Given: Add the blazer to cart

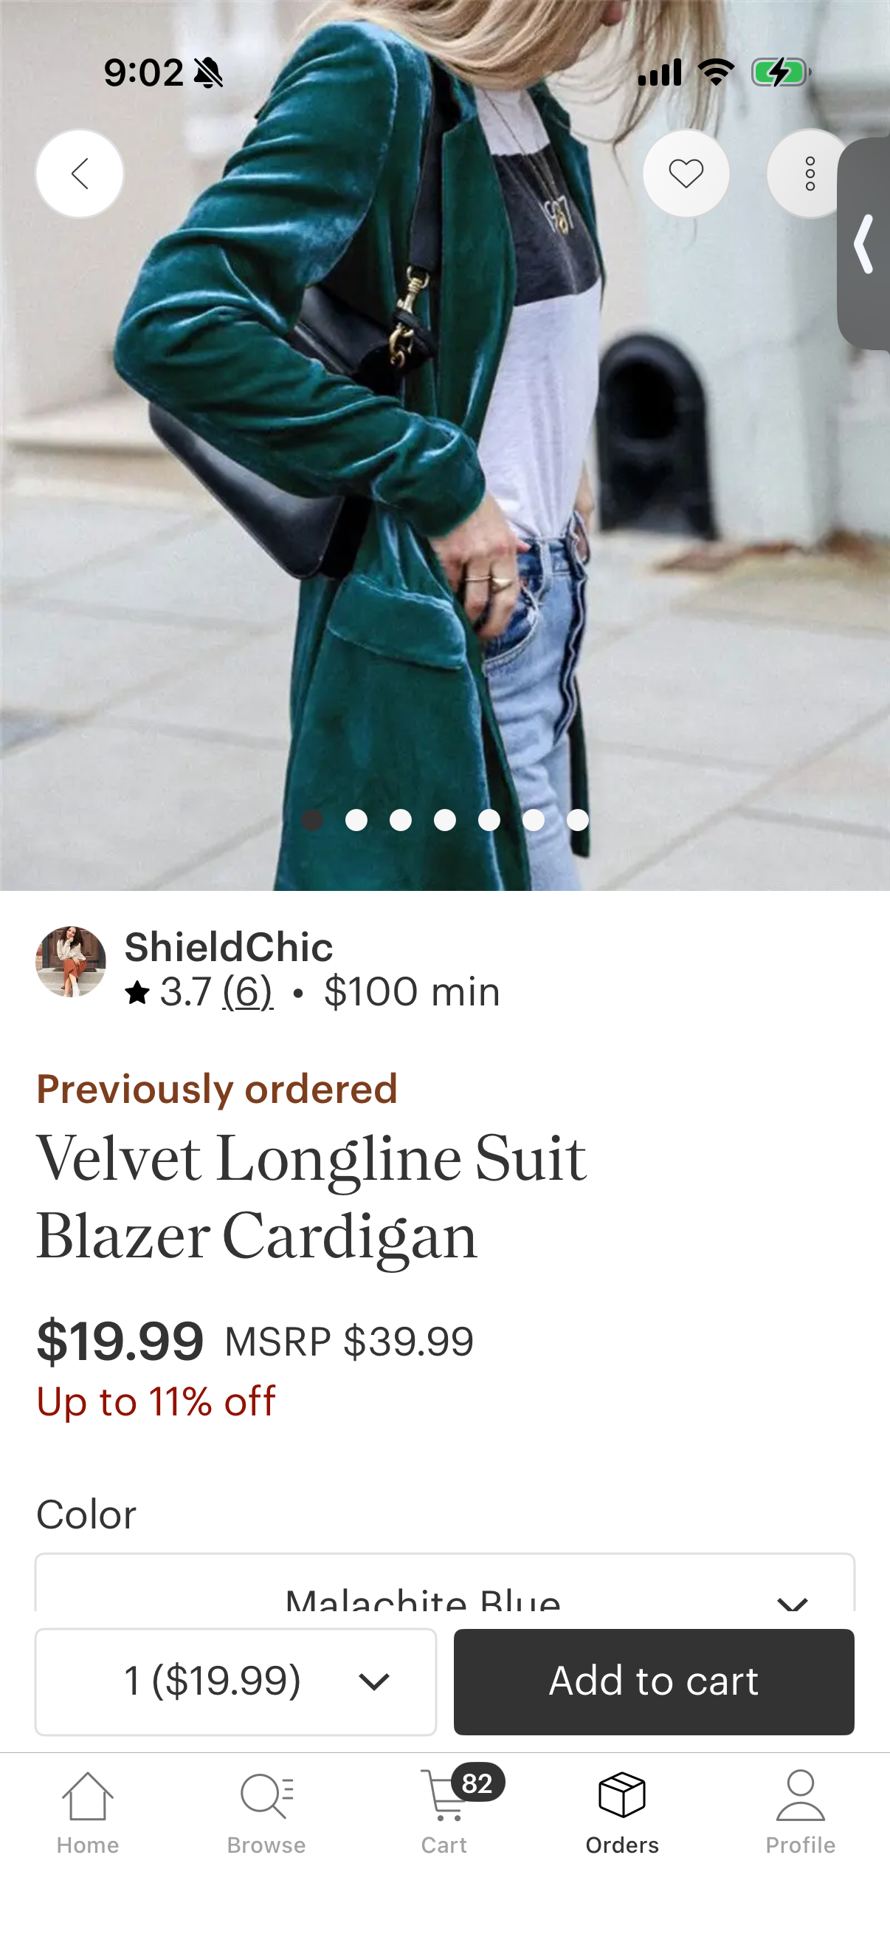Looking at the screenshot, I should 653,1681.
